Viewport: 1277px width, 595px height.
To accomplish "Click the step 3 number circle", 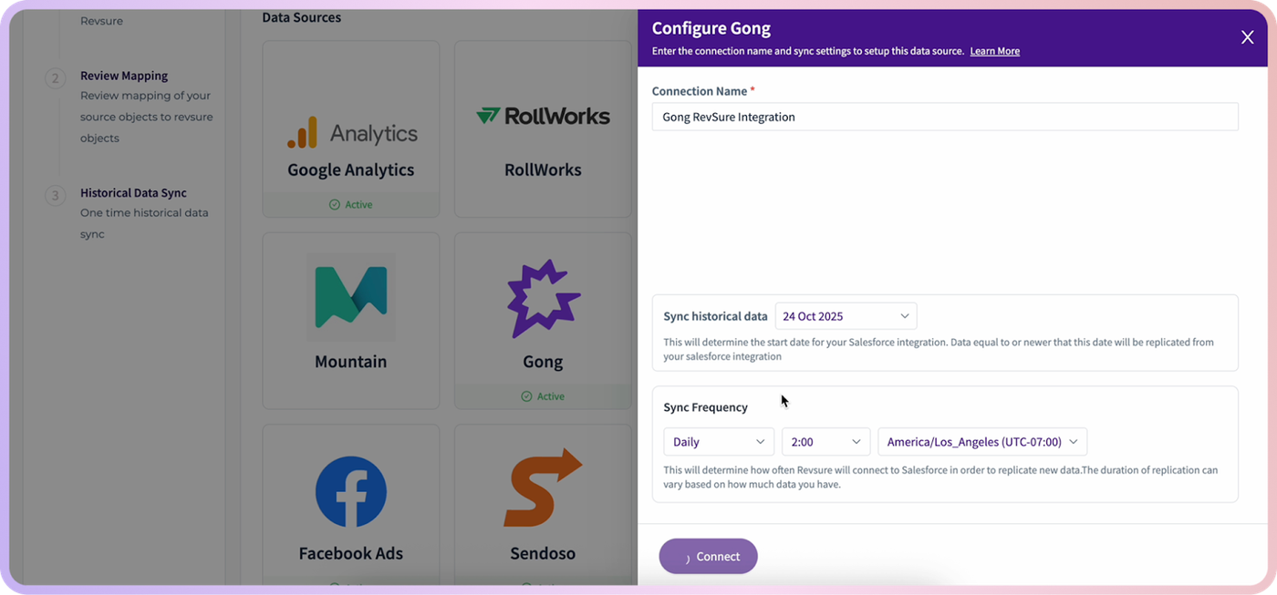I will (56, 196).
